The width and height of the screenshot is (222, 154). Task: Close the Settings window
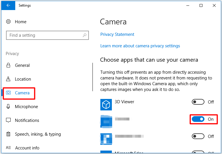tap(214, 5)
